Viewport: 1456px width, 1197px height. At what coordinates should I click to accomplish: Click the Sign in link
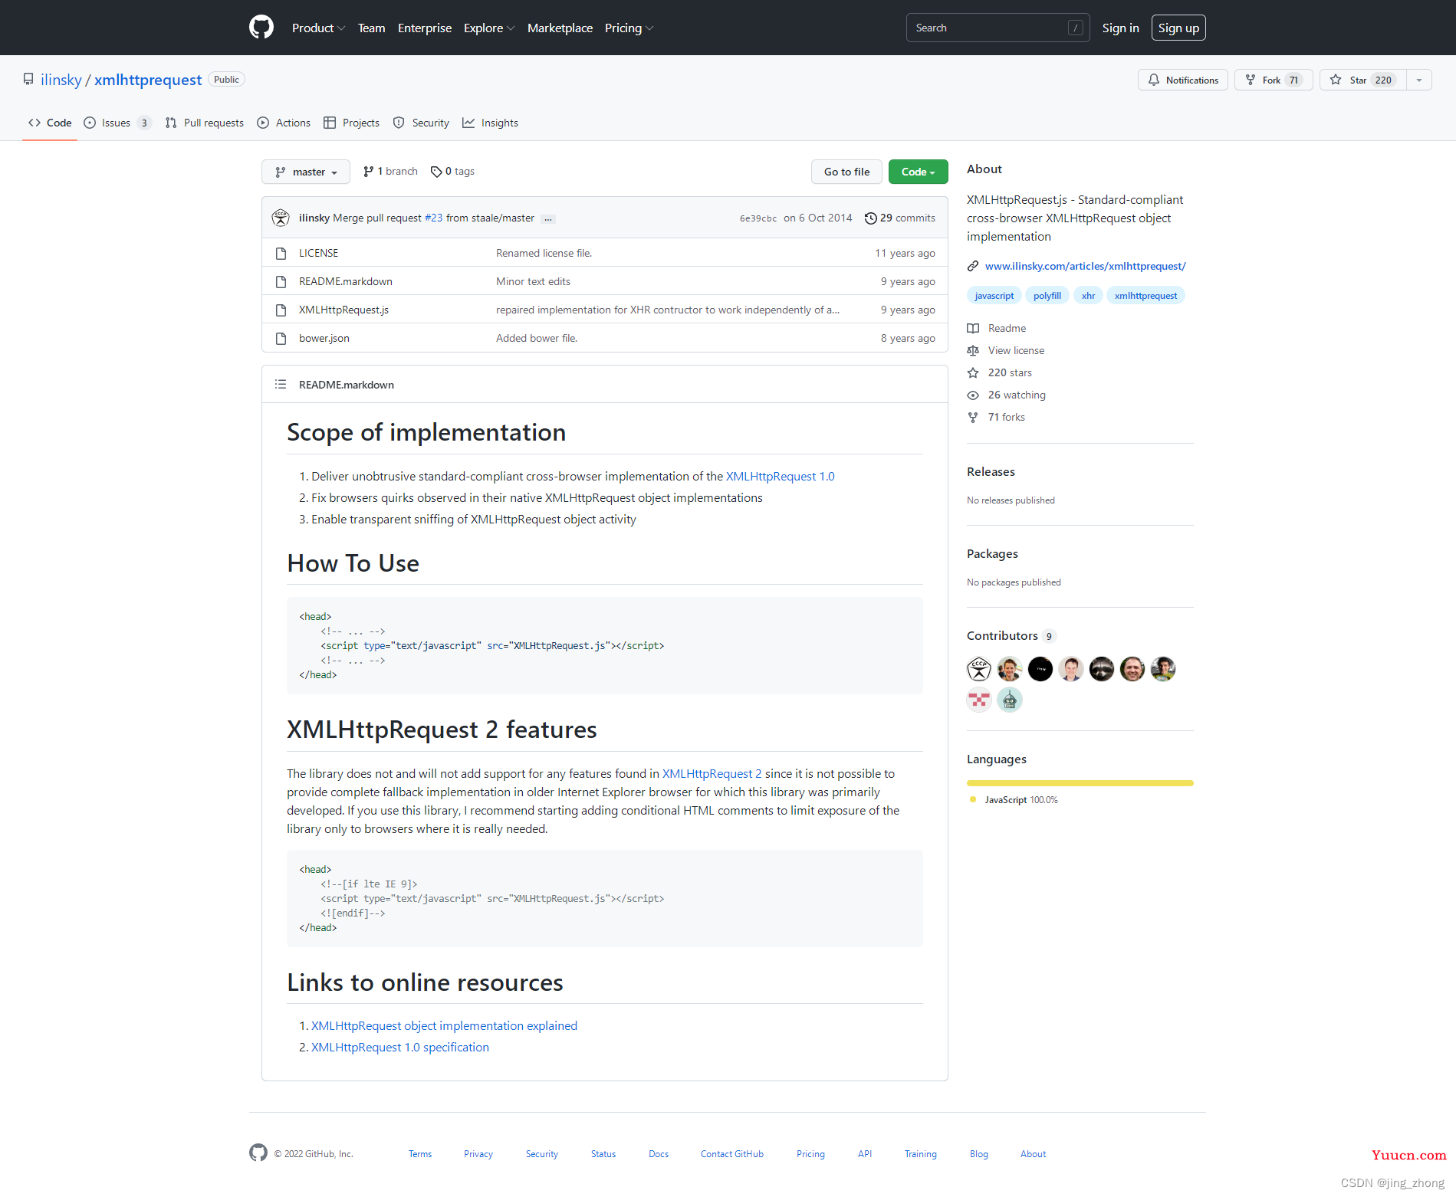click(1120, 28)
